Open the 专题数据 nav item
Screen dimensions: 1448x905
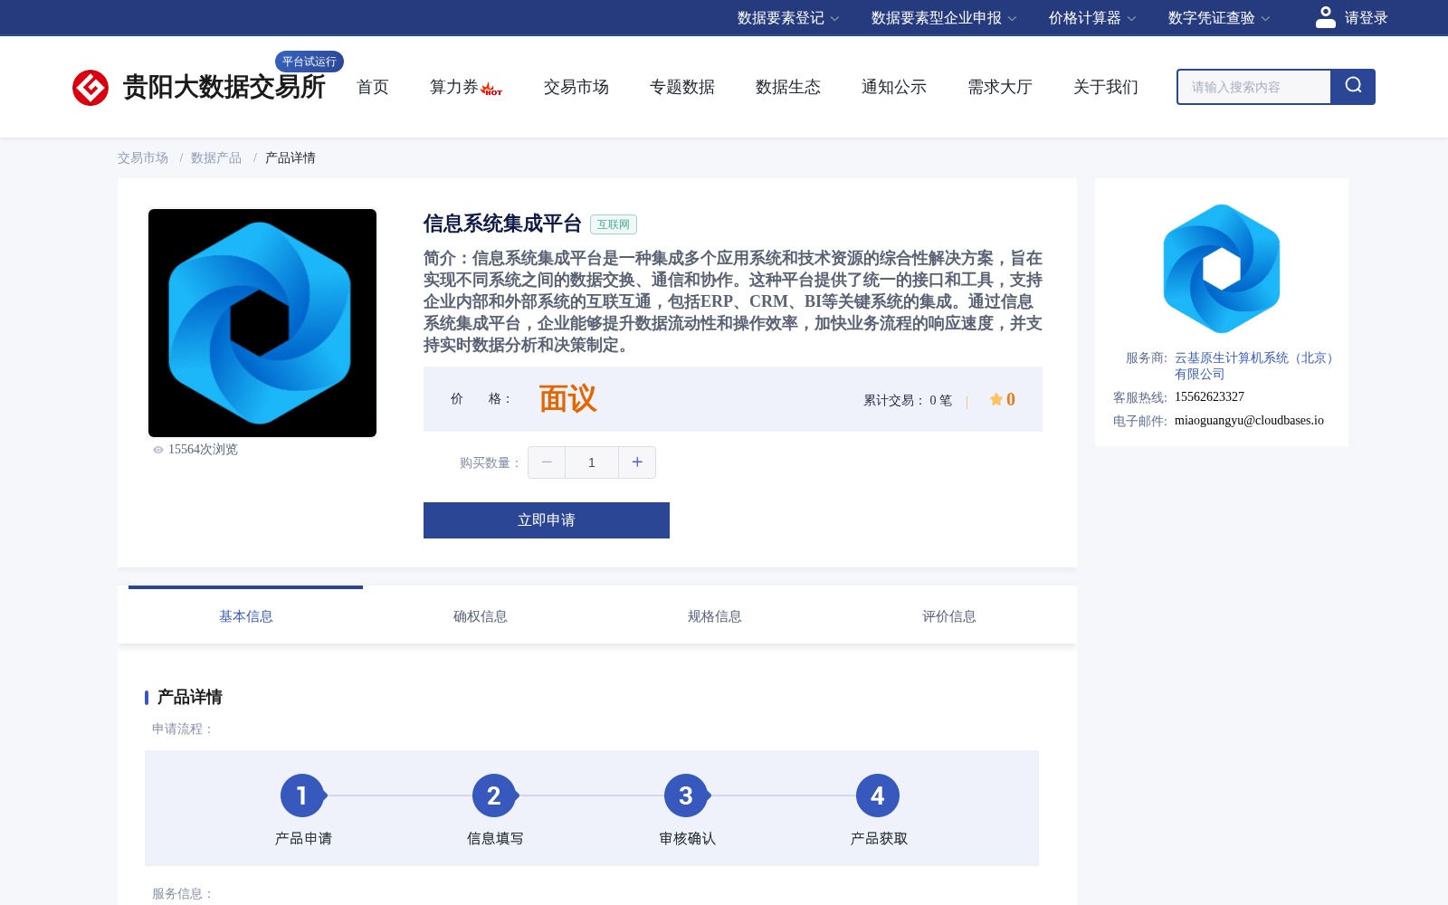(x=682, y=87)
